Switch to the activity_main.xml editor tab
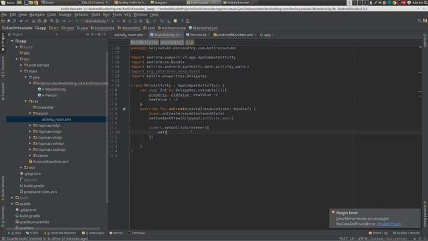428x241 pixels. coord(128,35)
